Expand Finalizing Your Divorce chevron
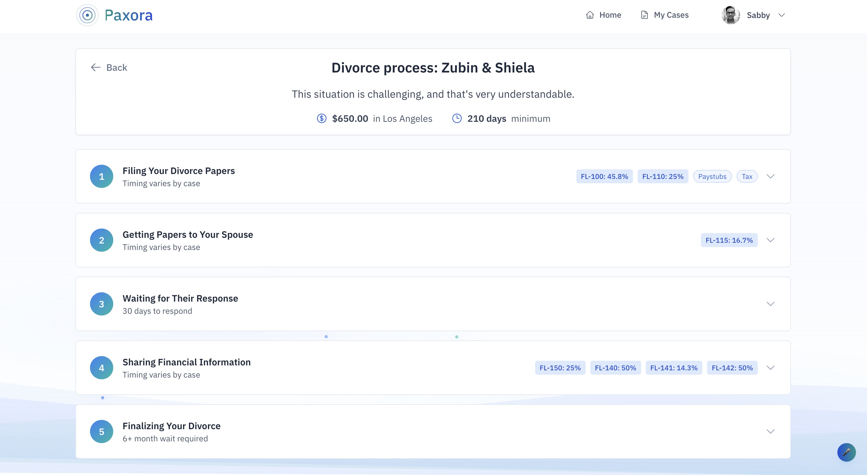 click(x=770, y=431)
